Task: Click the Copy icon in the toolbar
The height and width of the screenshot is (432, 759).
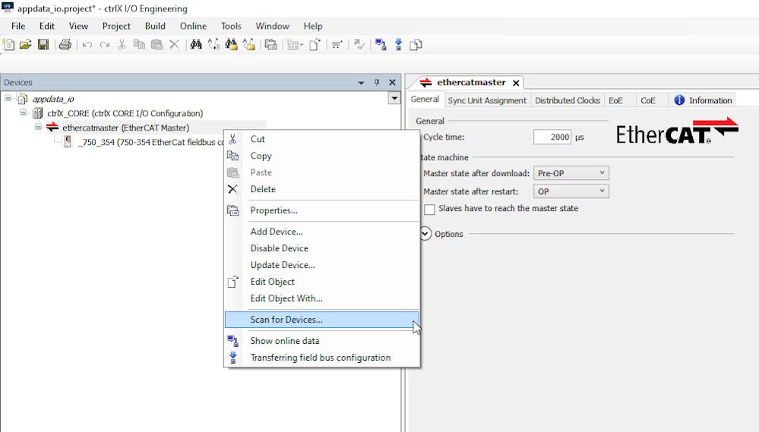Action: coord(139,45)
